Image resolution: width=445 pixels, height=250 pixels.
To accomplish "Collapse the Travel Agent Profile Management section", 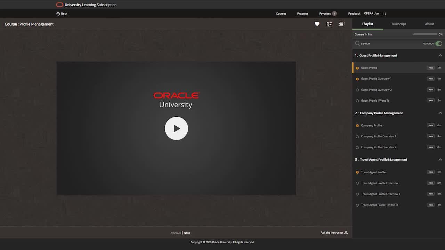I will pos(440,160).
